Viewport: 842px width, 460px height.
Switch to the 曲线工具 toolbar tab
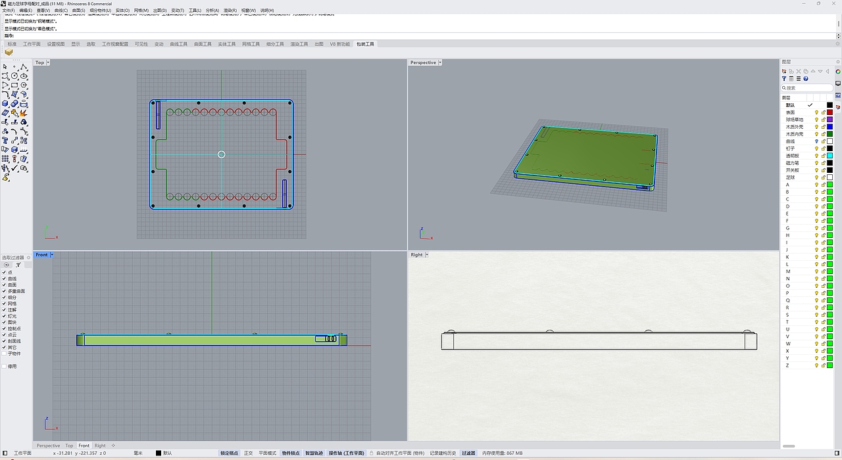coord(178,44)
